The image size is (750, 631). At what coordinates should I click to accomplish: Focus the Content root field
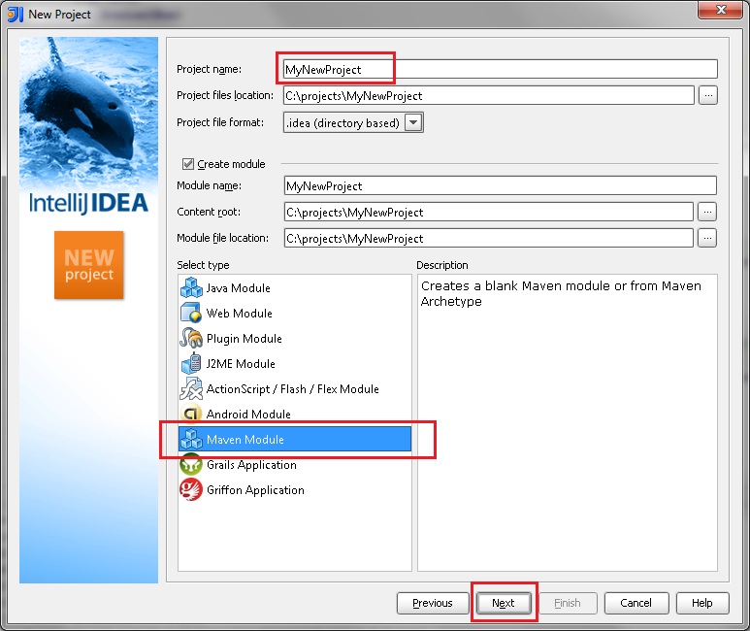tap(488, 212)
